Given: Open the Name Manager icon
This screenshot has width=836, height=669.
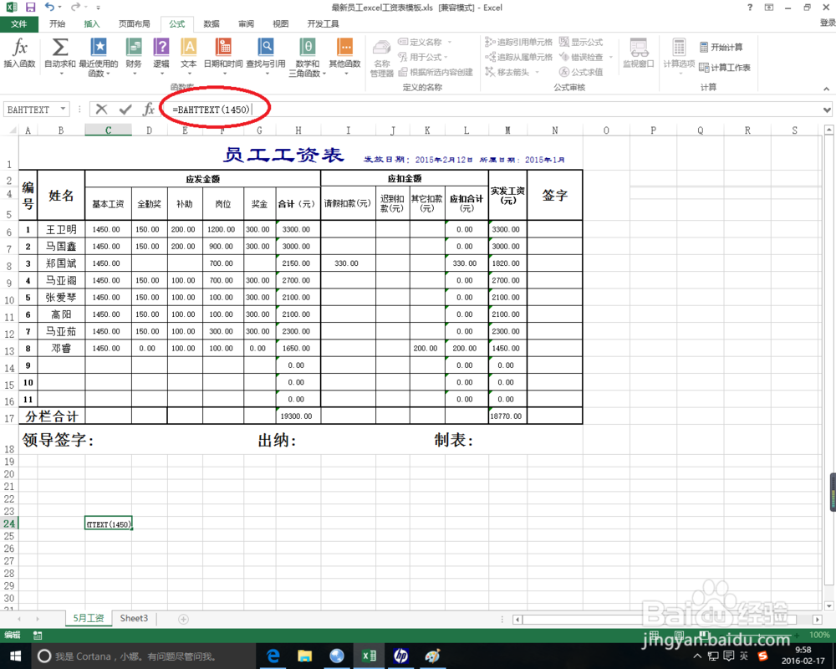Looking at the screenshot, I should [x=382, y=49].
